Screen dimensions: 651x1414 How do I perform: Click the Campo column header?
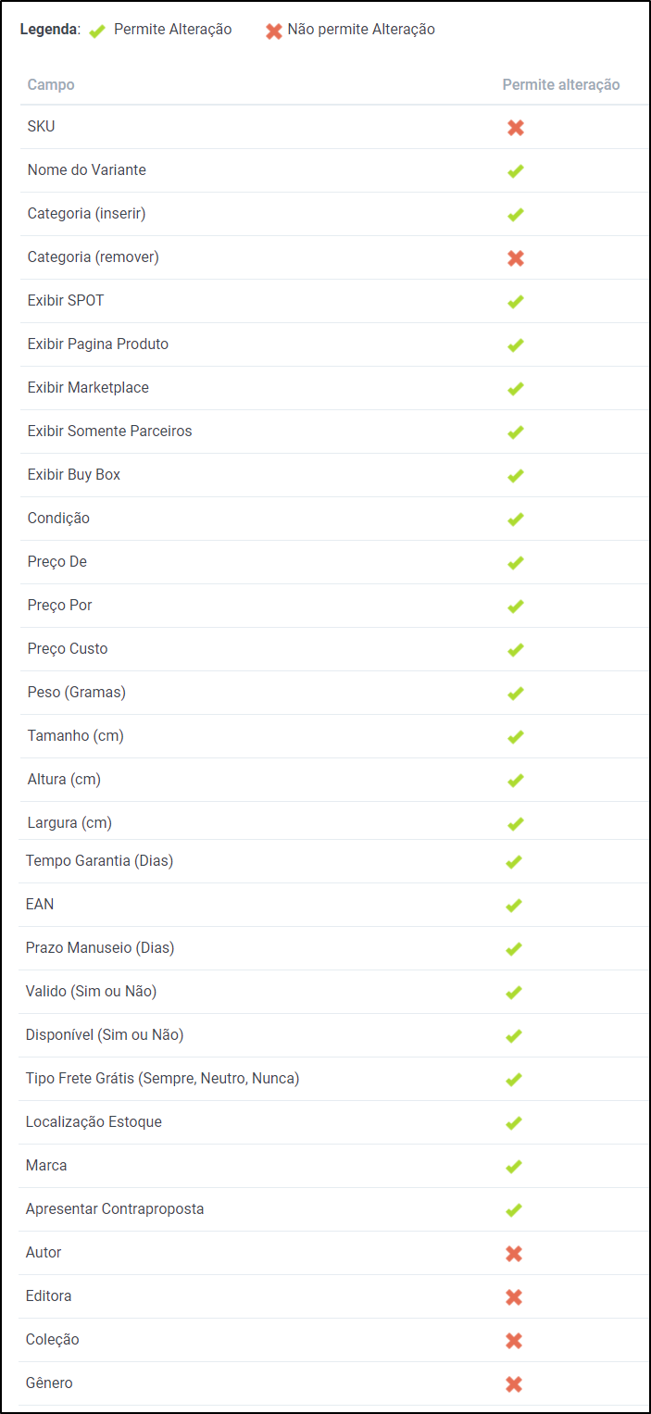tap(51, 84)
